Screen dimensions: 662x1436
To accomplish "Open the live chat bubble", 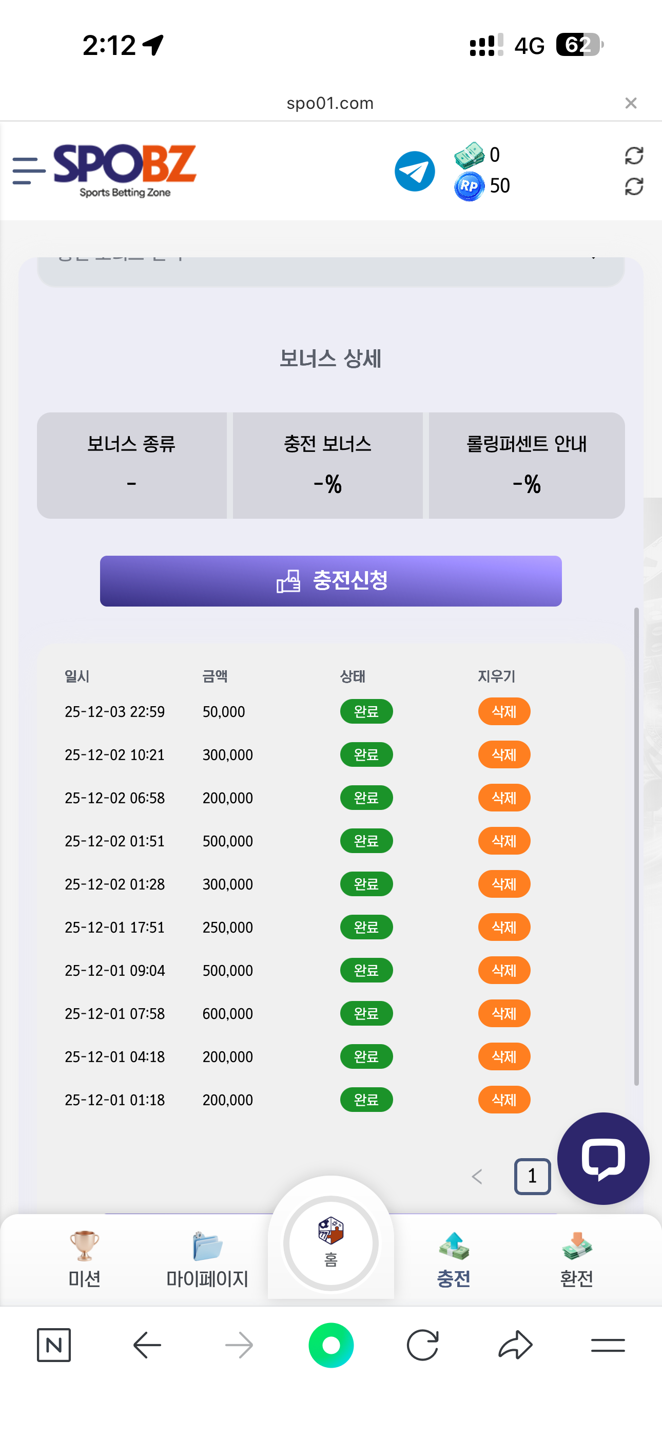I will [x=603, y=1158].
